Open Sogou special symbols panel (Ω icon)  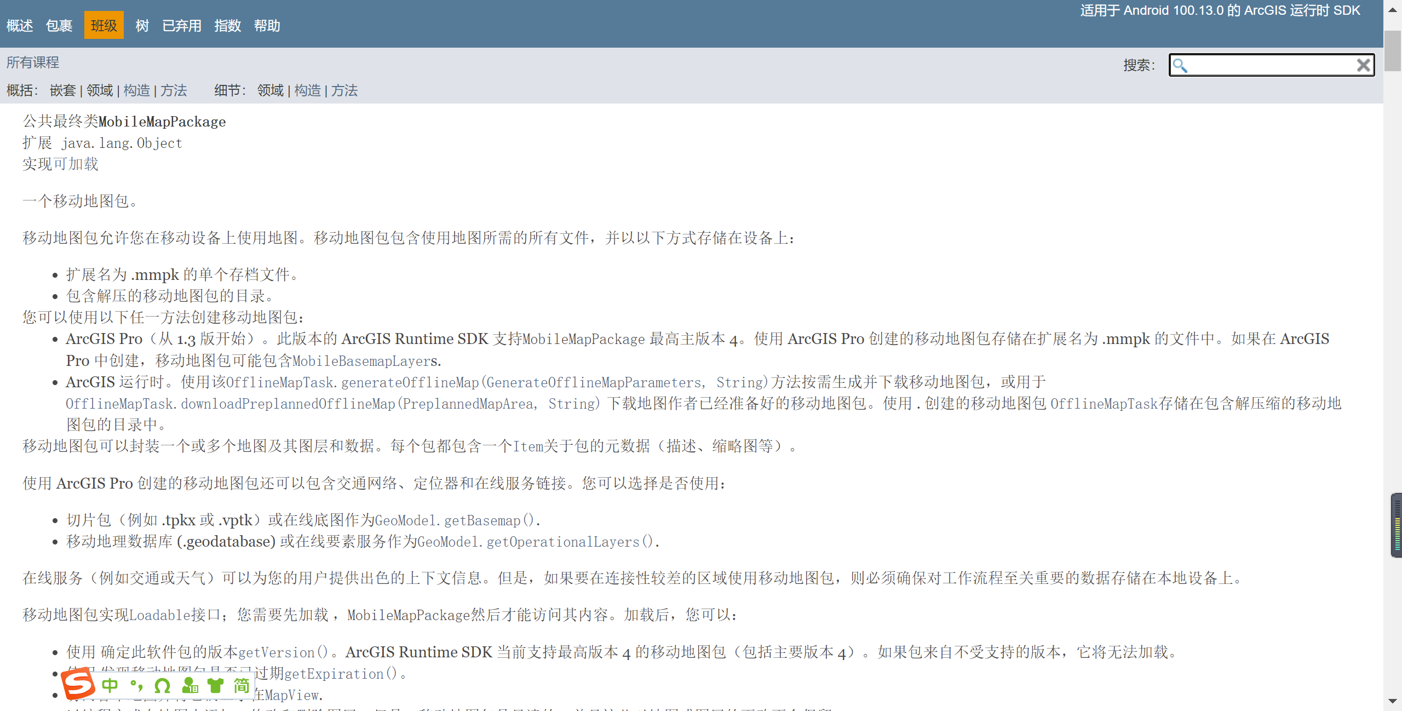click(162, 686)
